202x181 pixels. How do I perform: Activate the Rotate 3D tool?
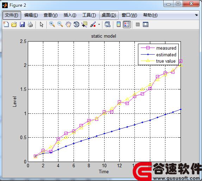coord(76,24)
